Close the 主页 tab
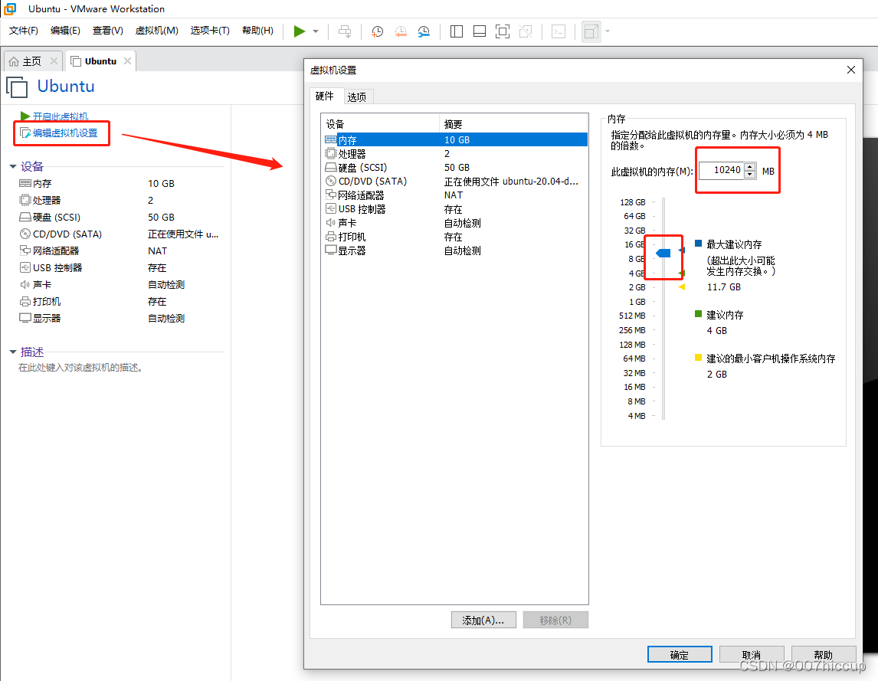 coord(54,61)
